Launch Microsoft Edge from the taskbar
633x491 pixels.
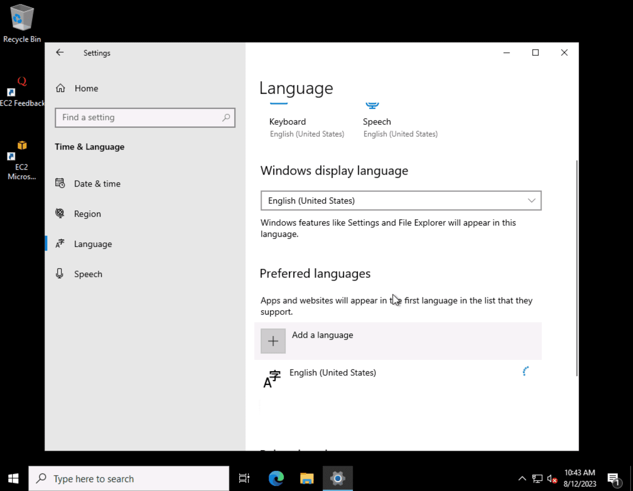[276, 478]
